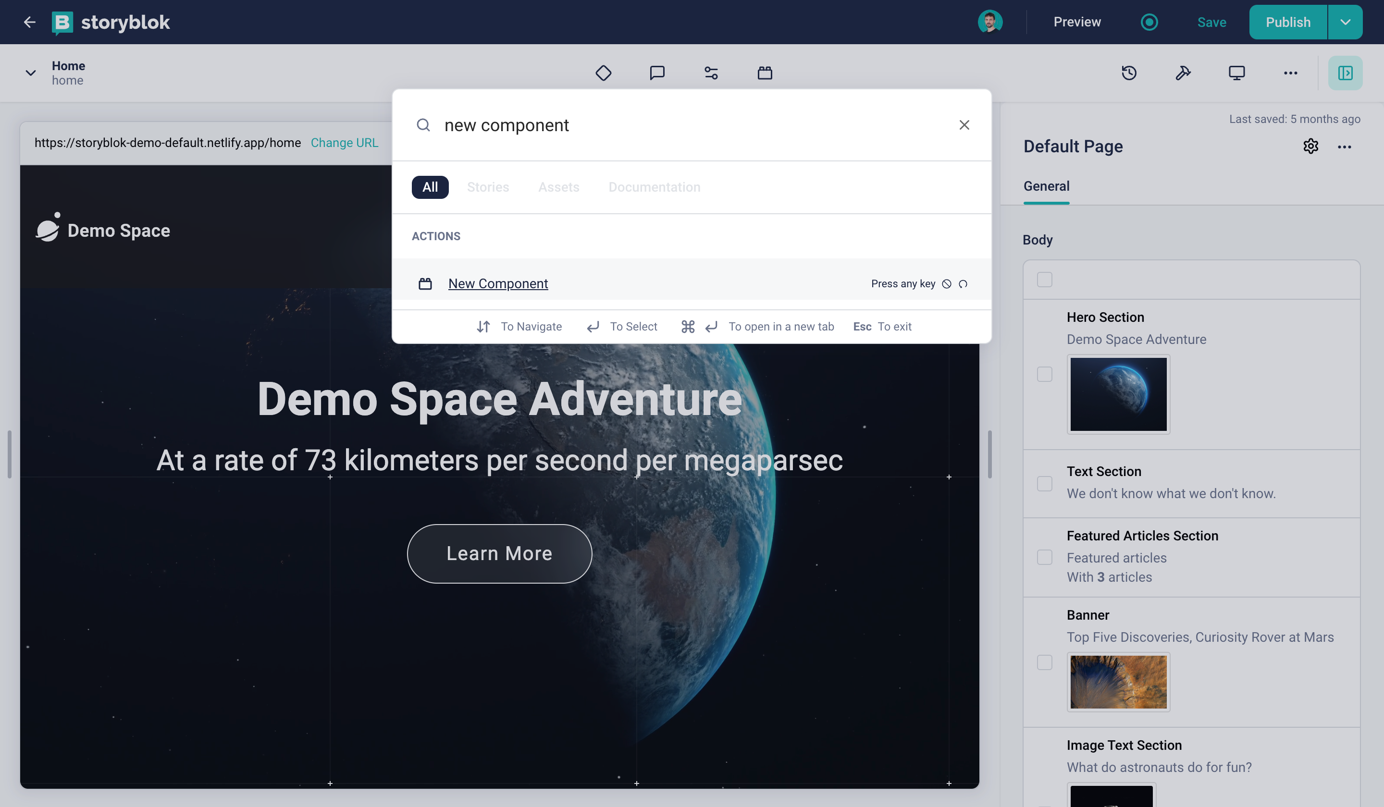This screenshot has width=1384, height=807.
Task: Click the settings gear icon on Default Page
Action: click(1311, 146)
